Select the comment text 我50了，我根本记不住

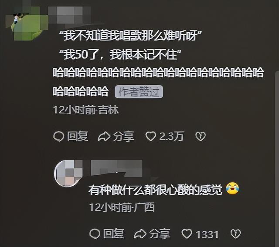pyautogui.click(x=120, y=55)
